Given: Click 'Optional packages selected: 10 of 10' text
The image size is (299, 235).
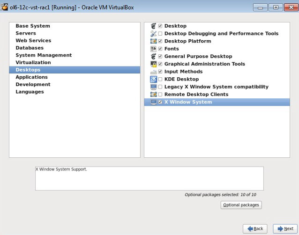Looking at the screenshot, I should 220,195.
